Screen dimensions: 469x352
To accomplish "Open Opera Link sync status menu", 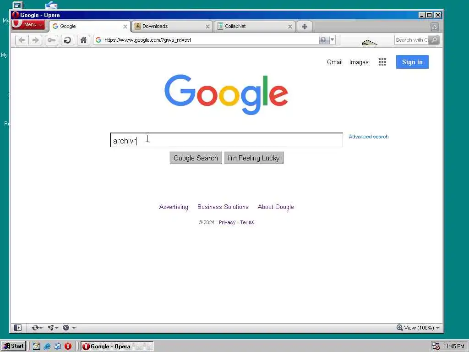I will (x=37, y=328).
